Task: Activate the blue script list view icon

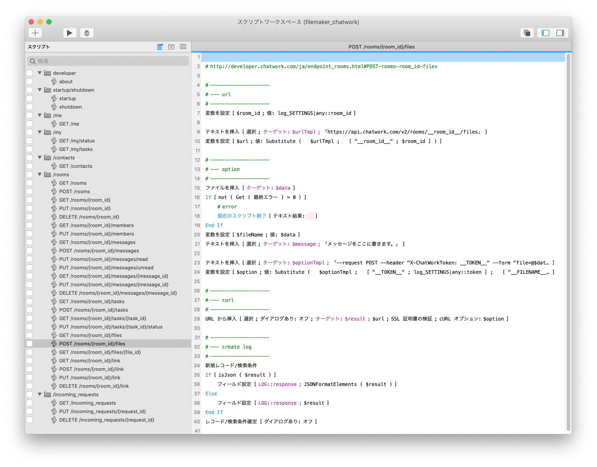Action: click(159, 47)
